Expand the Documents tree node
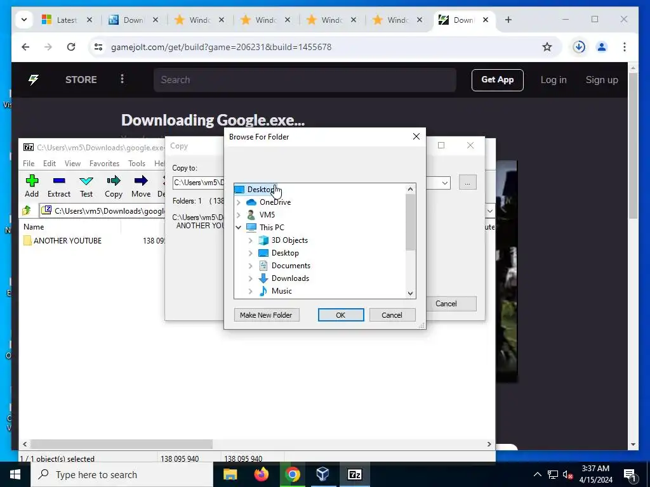This screenshot has width=650, height=487. [250, 266]
